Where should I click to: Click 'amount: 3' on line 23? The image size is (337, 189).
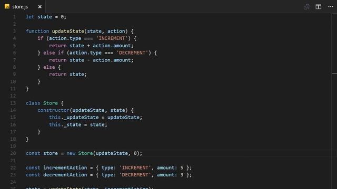(170, 175)
